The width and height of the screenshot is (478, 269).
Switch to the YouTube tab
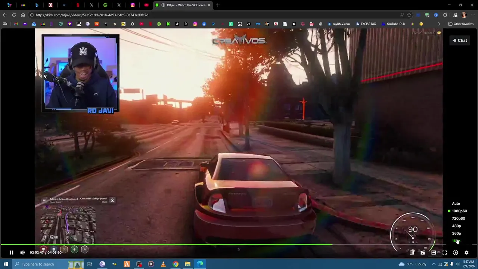[x=146, y=5]
